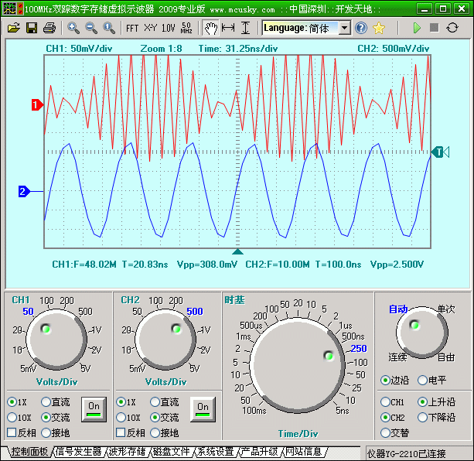Open the 系统设置 tab
This screenshot has width=474, height=461.
click(214, 452)
